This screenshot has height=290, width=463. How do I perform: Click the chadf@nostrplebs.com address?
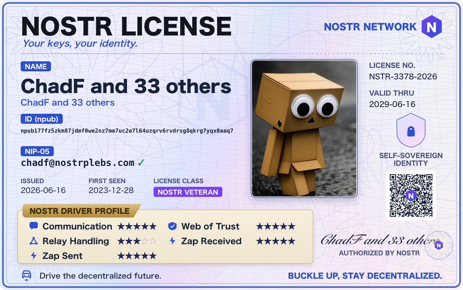click(x=78, y=163)
